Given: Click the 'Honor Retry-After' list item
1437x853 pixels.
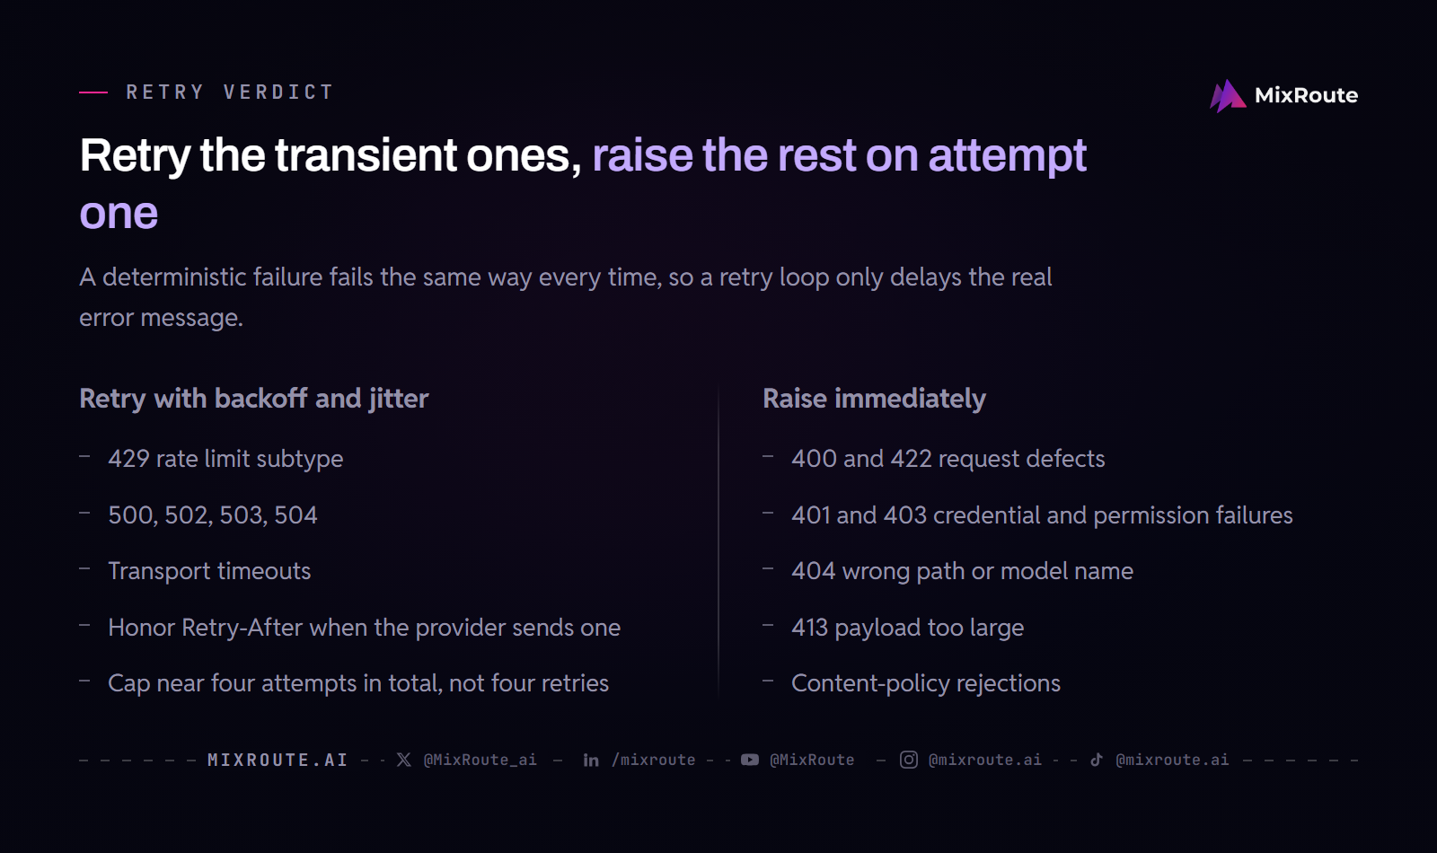Looking at the screenshot, I should [x=364, y=627].
